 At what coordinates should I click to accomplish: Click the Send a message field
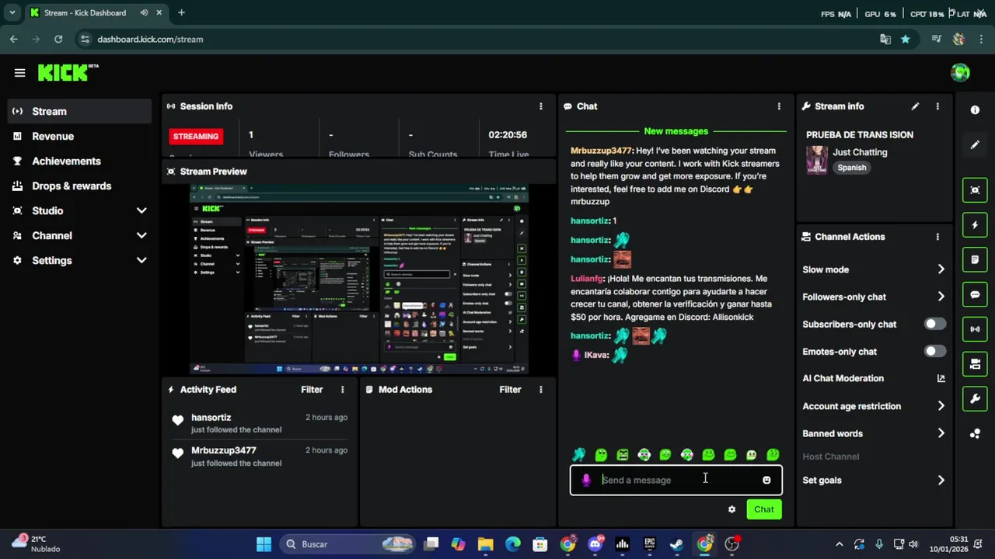pyautogui.click(x=676, y=480)
